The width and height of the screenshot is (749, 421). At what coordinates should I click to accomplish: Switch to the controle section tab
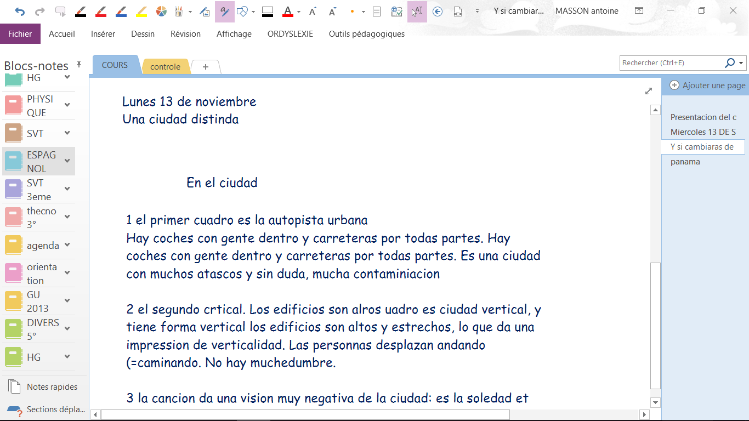click(165, 67)
